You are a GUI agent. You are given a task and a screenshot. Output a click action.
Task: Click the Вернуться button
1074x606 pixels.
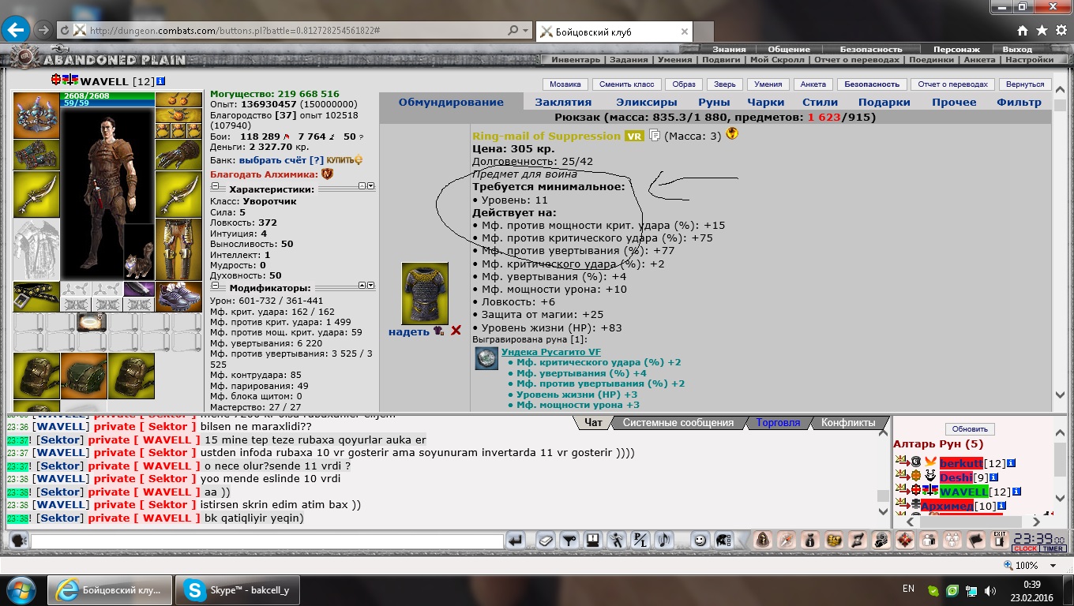pos(1025,84)
